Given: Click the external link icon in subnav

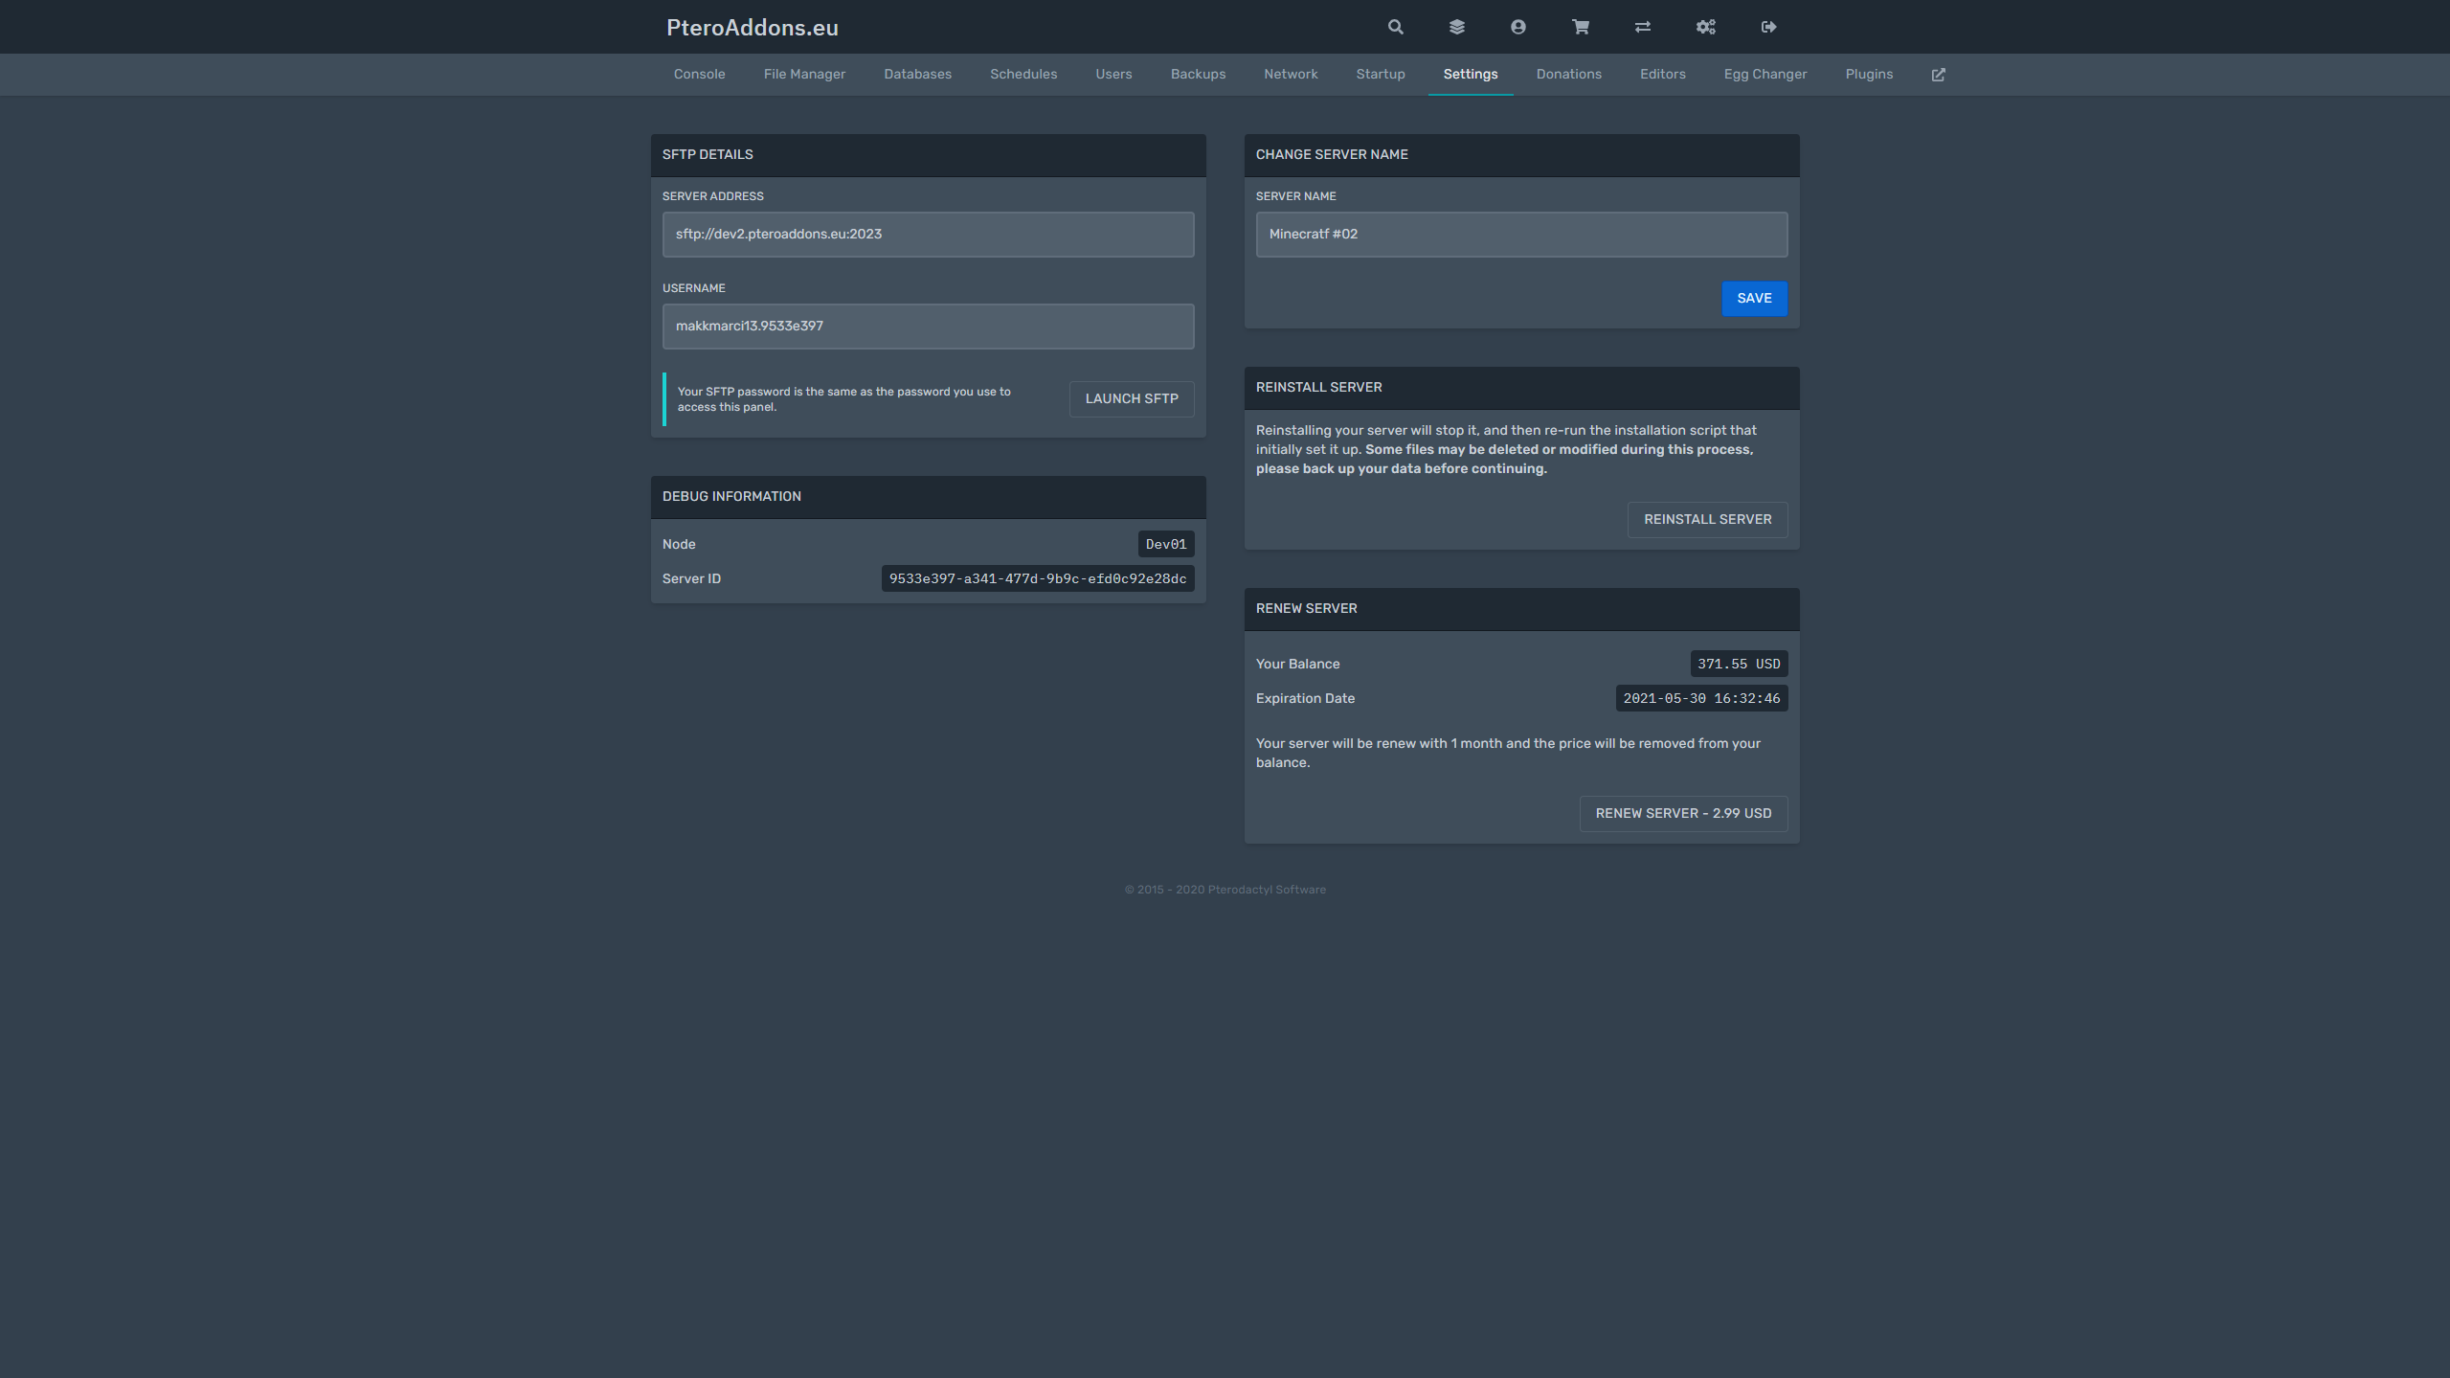Looking at the screenshot, I should point(1939,75).
